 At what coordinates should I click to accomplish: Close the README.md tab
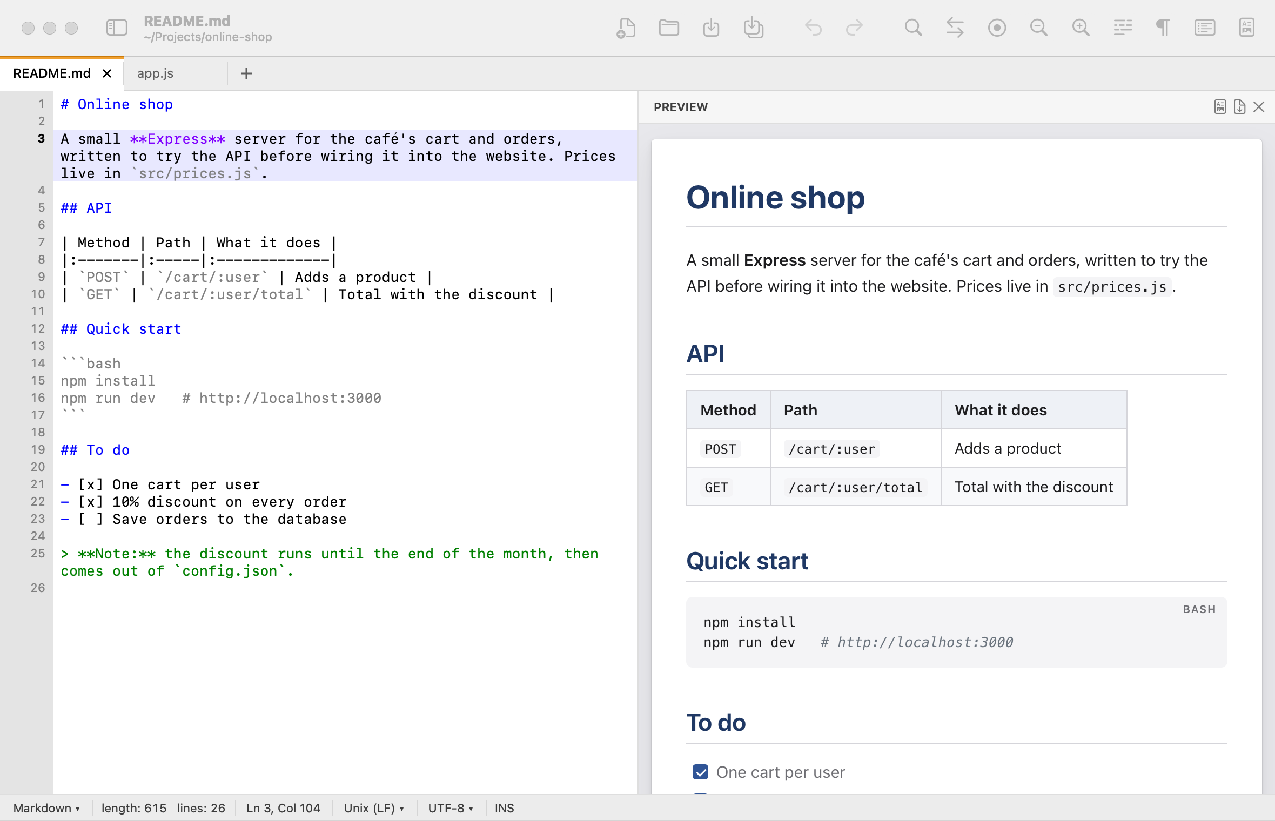tap(107, 73)
